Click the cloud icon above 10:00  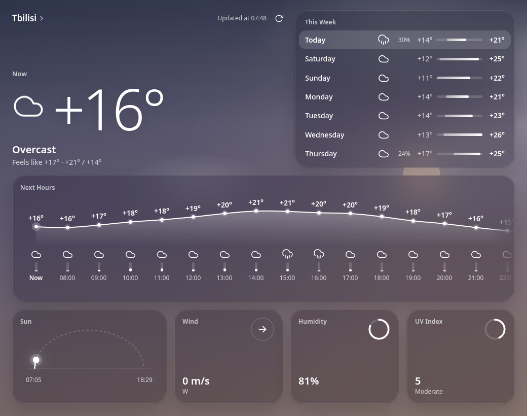pyautogui.click(x=130, y=255)
